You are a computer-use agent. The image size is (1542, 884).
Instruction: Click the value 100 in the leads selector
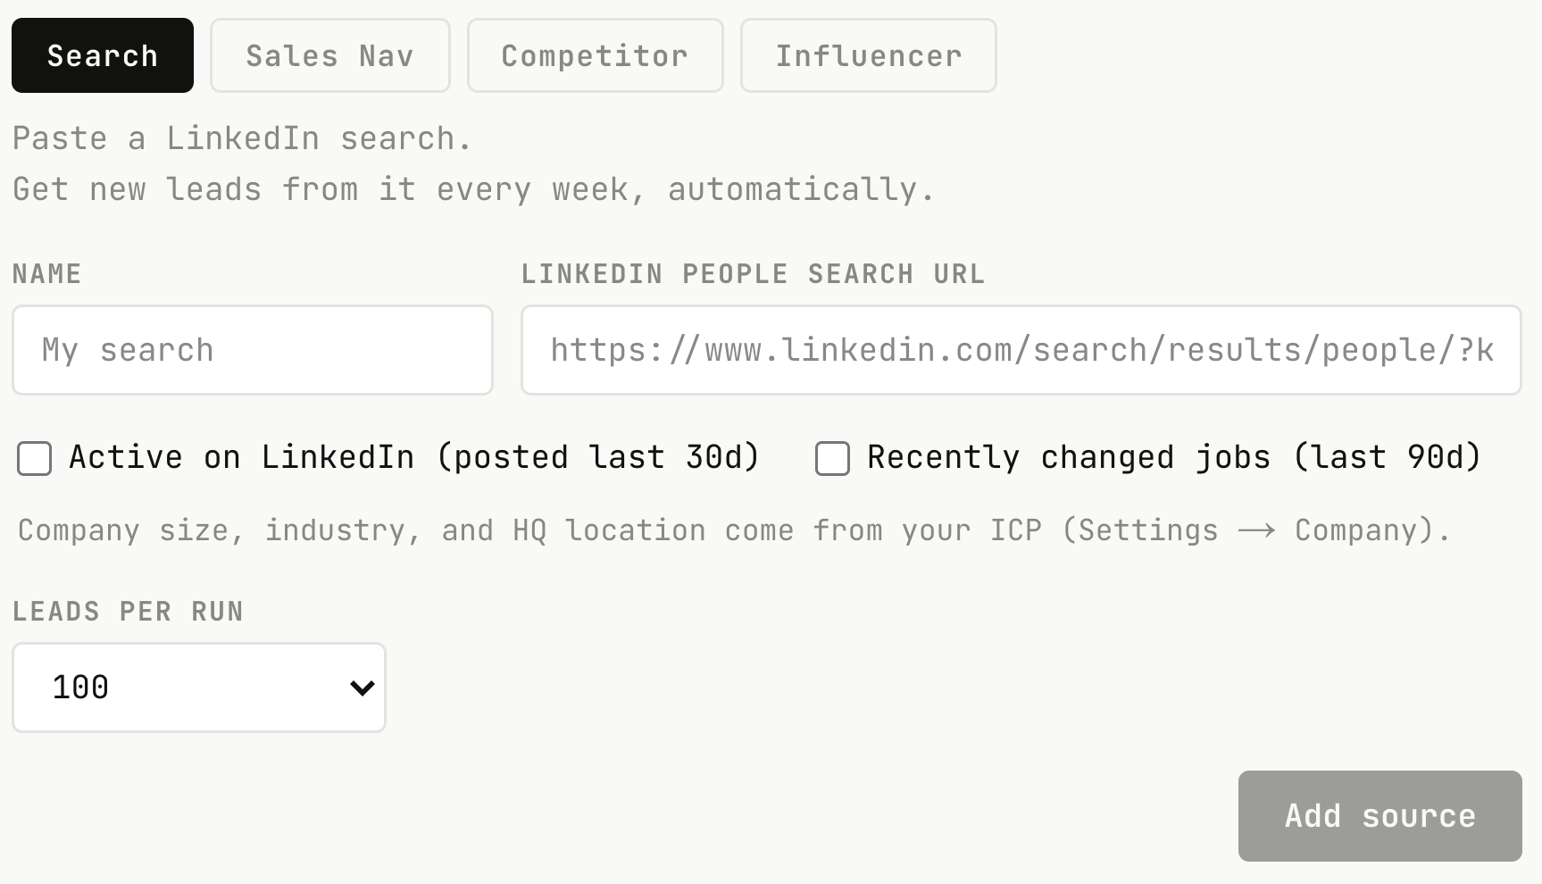[x=80, y=688]
